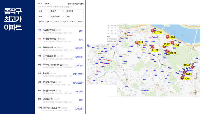Viewport: 203px width, 114px height.
Task: Click the 16억3,500만 price of 래미안트윈파크
Action: coord(78,83)
